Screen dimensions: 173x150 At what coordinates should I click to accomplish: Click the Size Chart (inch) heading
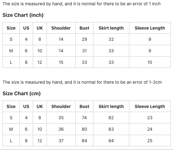[23, 15]
